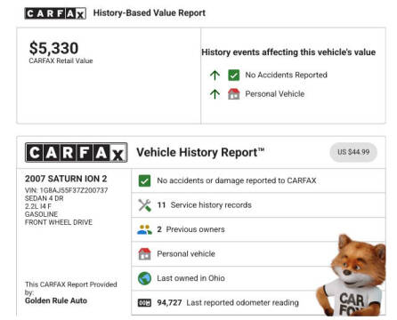397x320 pixels.
Task: Click the US $44.99 price button
Action: pos(353,152)
